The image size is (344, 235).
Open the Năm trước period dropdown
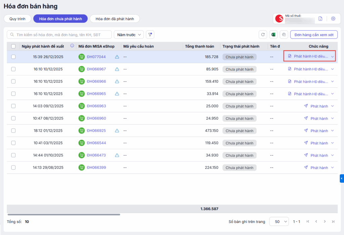tap(129, 35)
